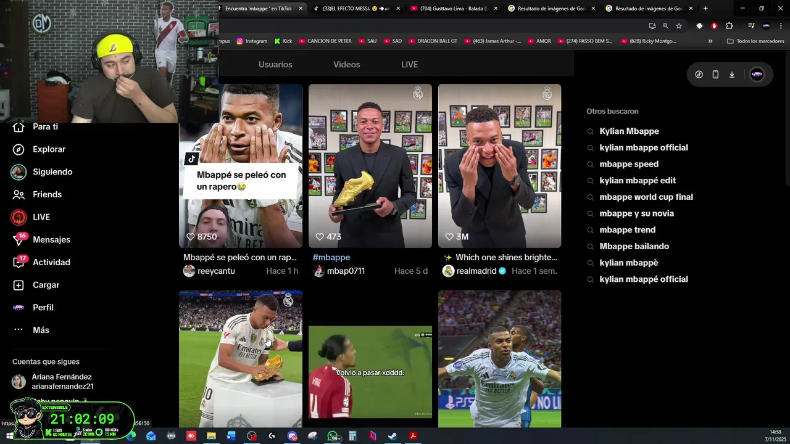Open 'DRAGON BALL GT' bookmark

click(x=433, y=41)
